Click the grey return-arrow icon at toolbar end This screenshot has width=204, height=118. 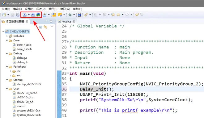142,15
